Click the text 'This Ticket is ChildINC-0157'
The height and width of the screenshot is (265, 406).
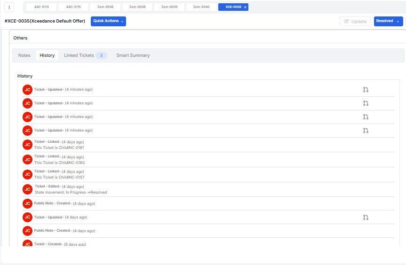click(59, 177)
